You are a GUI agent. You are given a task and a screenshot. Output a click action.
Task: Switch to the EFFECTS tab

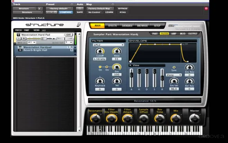112,25
